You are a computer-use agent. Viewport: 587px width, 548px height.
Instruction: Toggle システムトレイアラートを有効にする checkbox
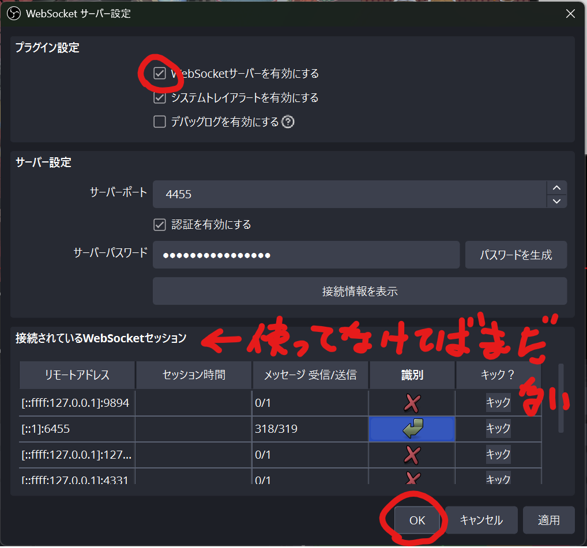[160, 97]
